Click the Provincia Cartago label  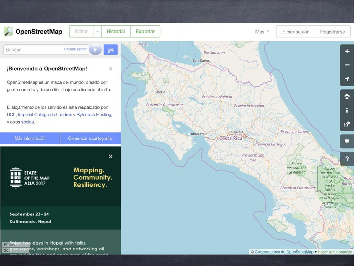269,144
